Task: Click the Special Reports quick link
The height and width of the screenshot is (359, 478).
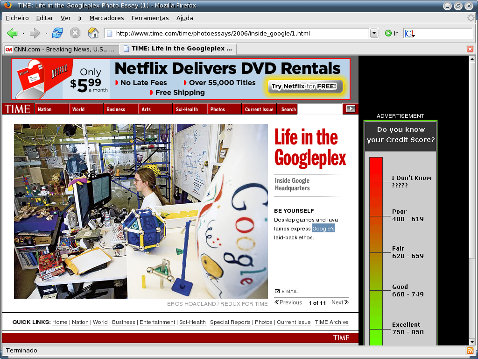Action: pos(230,322)
